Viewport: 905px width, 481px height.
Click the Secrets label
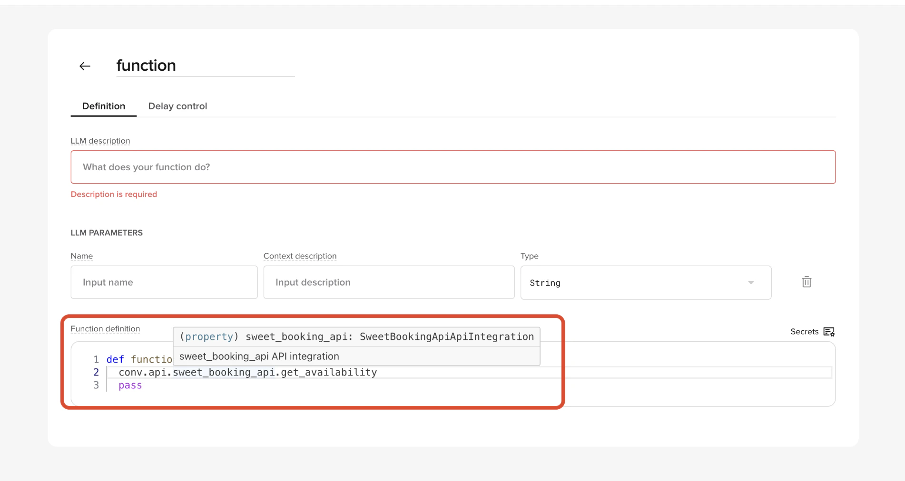tap(804, 331)
